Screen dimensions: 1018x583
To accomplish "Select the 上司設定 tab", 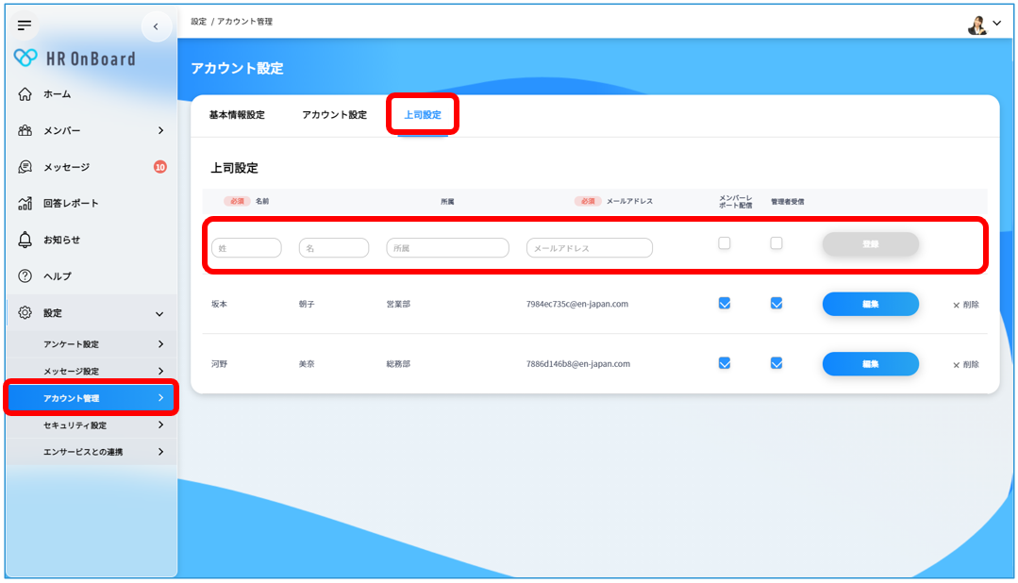I will 423,115.
